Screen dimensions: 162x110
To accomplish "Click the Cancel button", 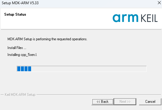I will coord(150,102).
